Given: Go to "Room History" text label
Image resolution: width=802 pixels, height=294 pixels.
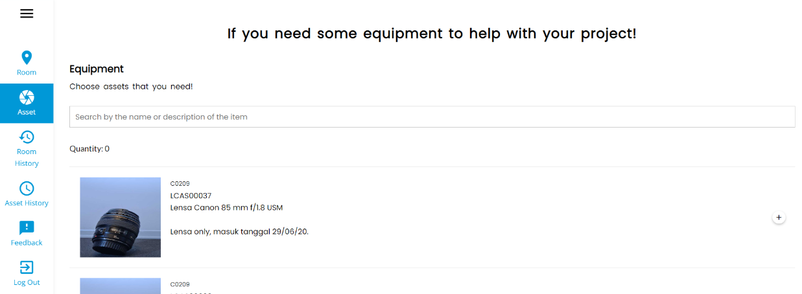Looking at the screenshot, I should [27, 157].
